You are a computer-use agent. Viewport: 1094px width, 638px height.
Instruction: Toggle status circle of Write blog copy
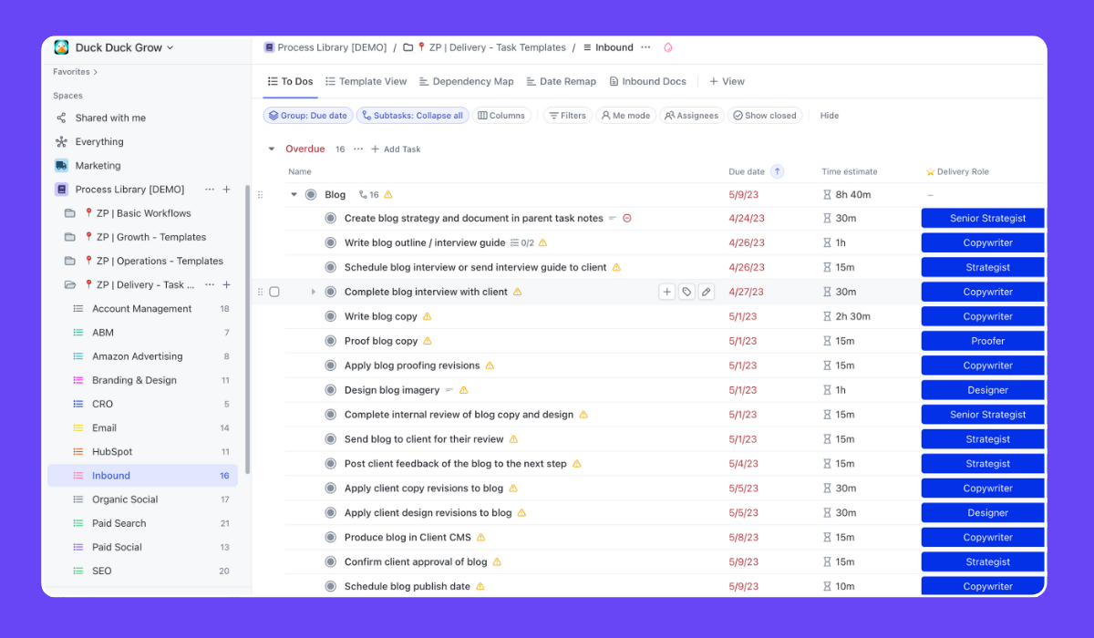(x=331, y=316)
